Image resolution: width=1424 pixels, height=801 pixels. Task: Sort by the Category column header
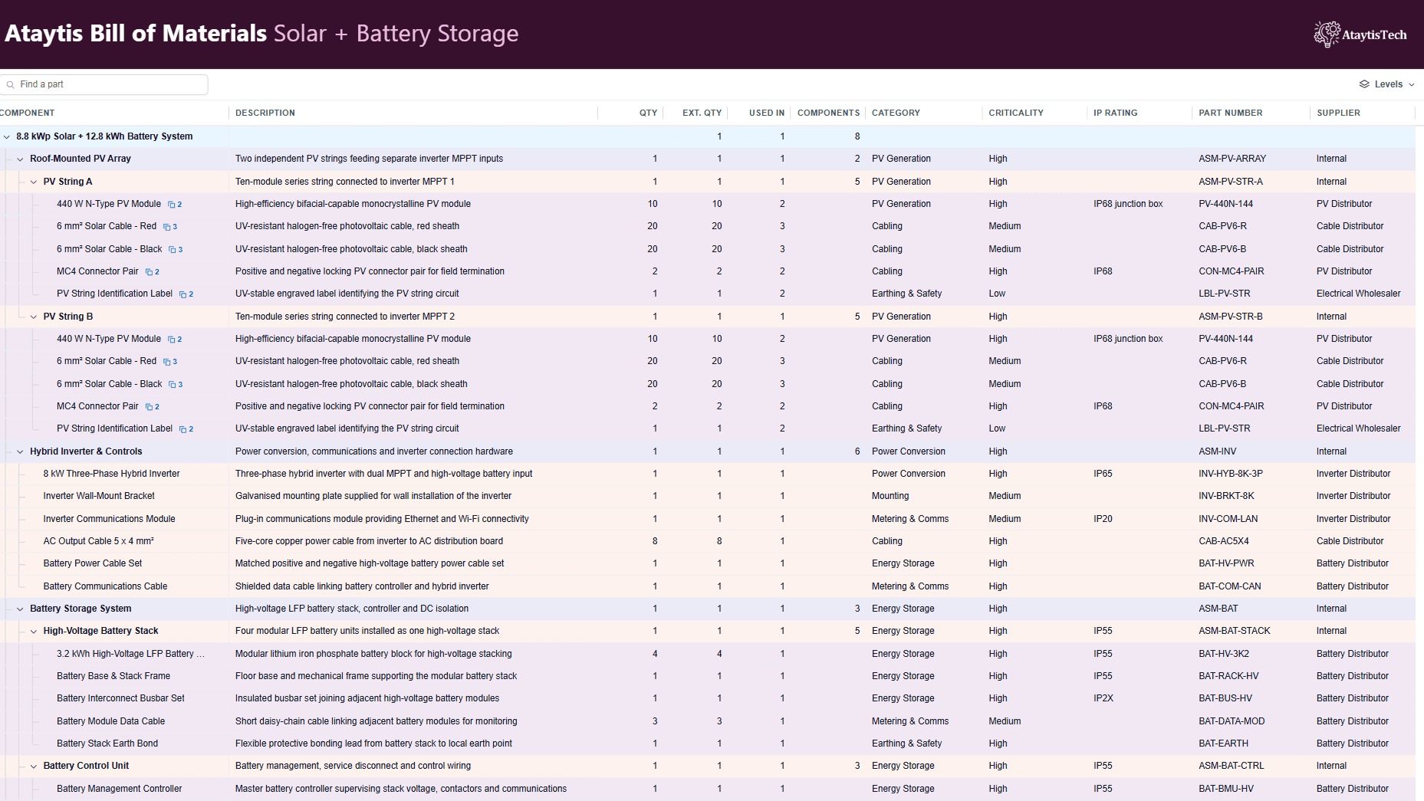click(x=896, y=113)
